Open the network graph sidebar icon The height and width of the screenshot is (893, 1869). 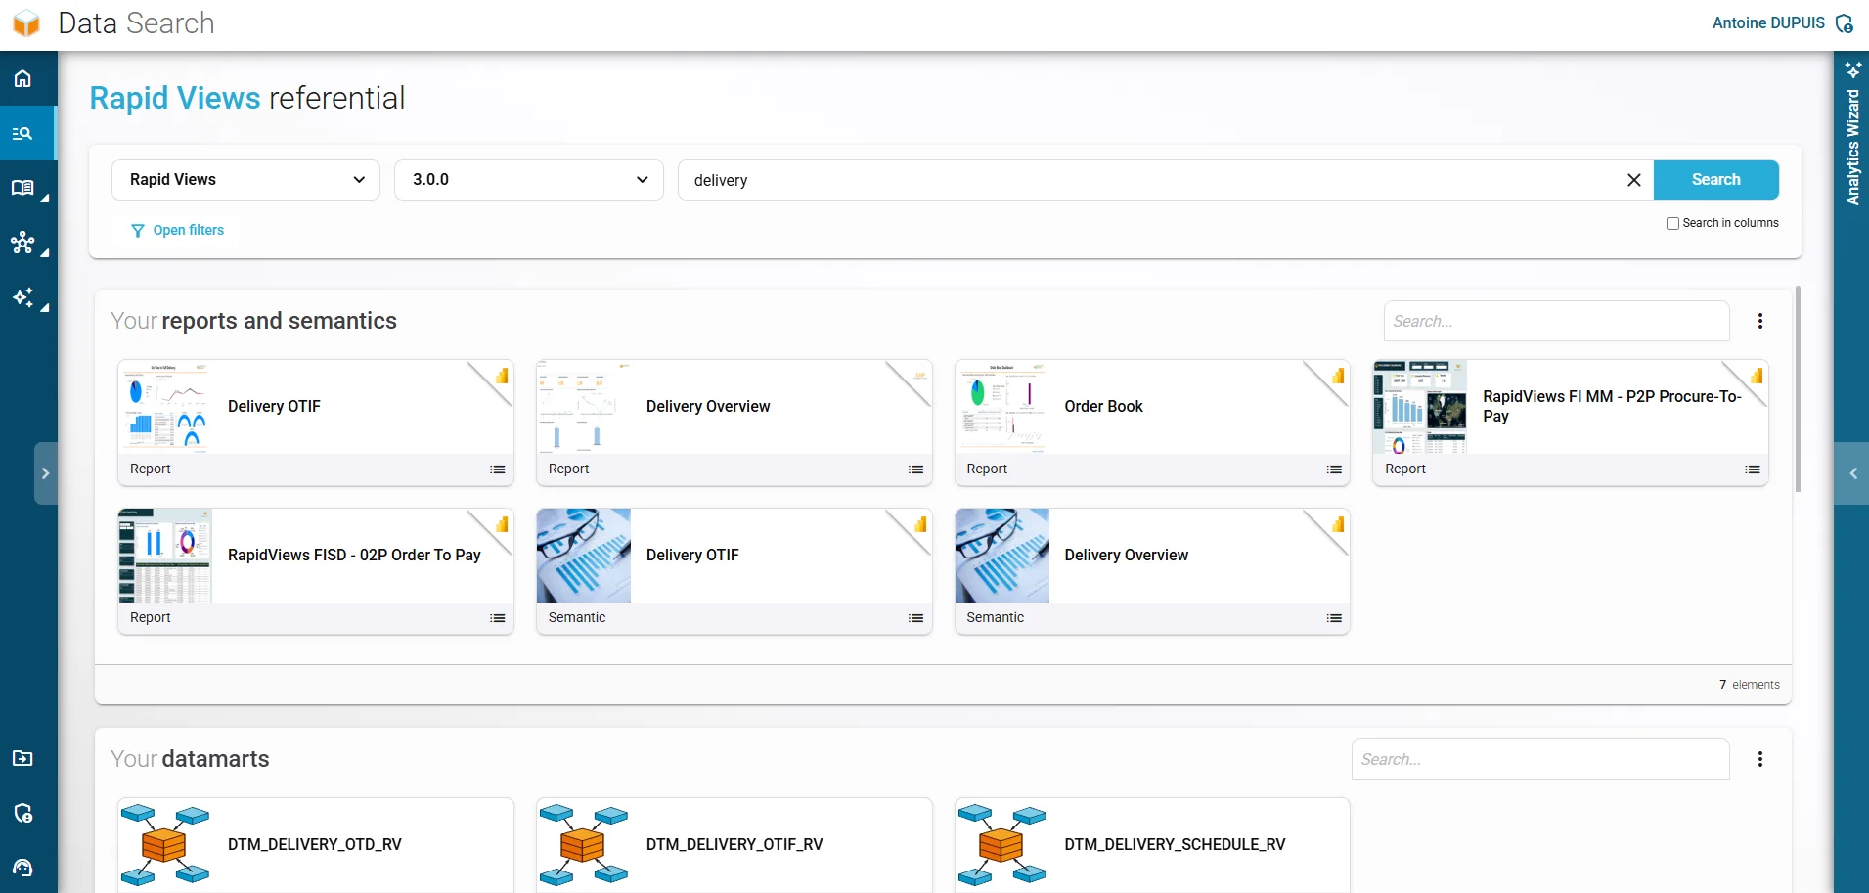(x=22, y=243)
